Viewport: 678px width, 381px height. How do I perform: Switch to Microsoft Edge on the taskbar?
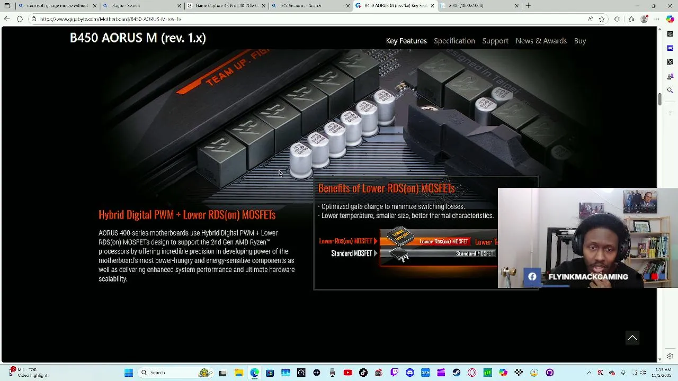point(254,373)
